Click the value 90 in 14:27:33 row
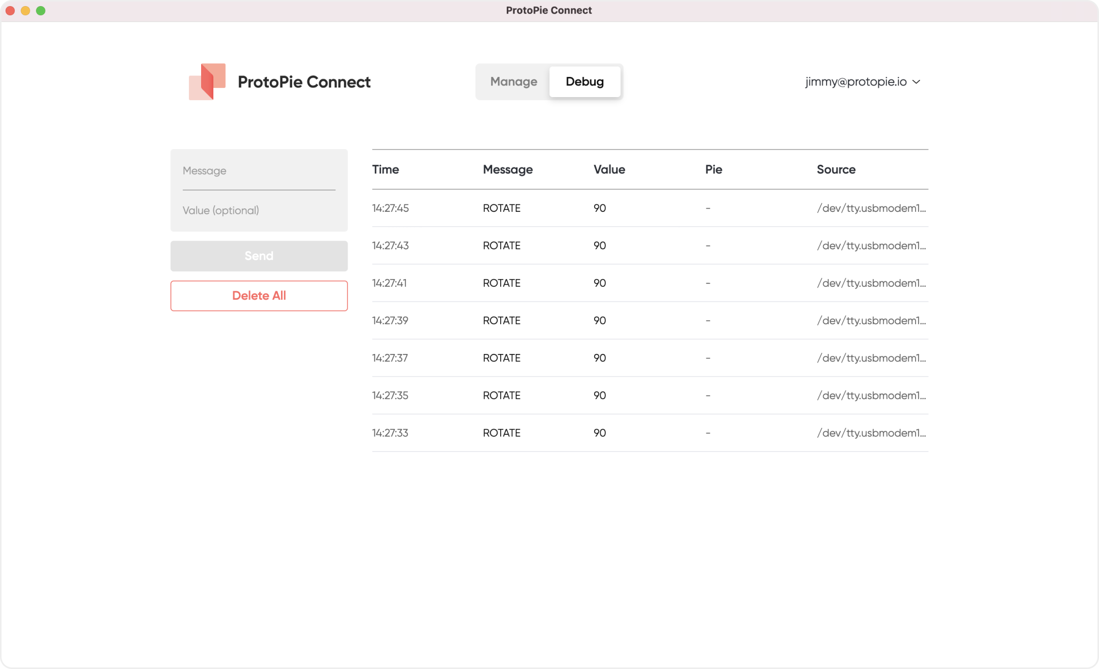Screen dimensions: 1099x669 [599, 433]
